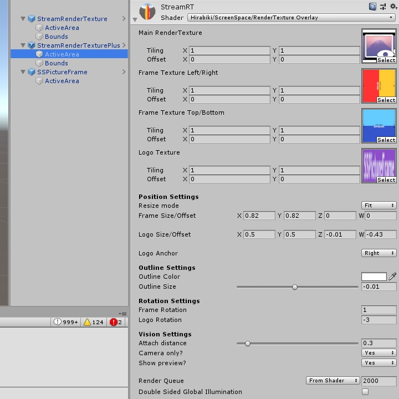The height and width of the screenshot is (399, 399).
Task: Open the Shader dropdown Hirabiki/ScreenSpace/RenderTexture Overlay
Action: [x=291, y=18]
